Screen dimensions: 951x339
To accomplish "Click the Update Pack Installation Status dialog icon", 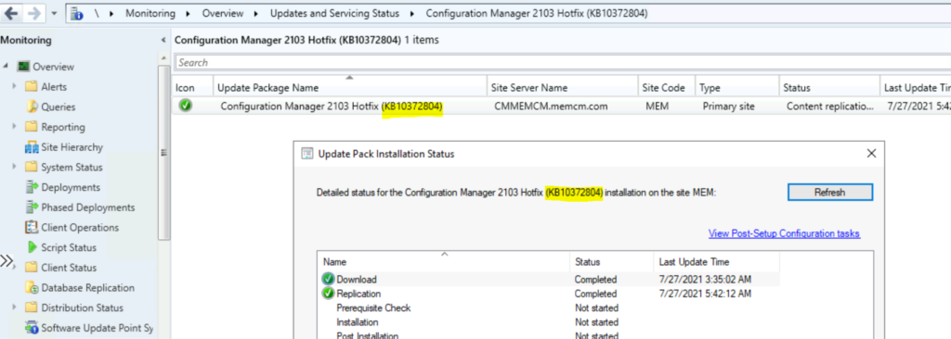I will point(306,154).
